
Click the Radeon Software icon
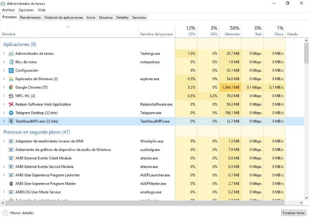coord(11,104)
